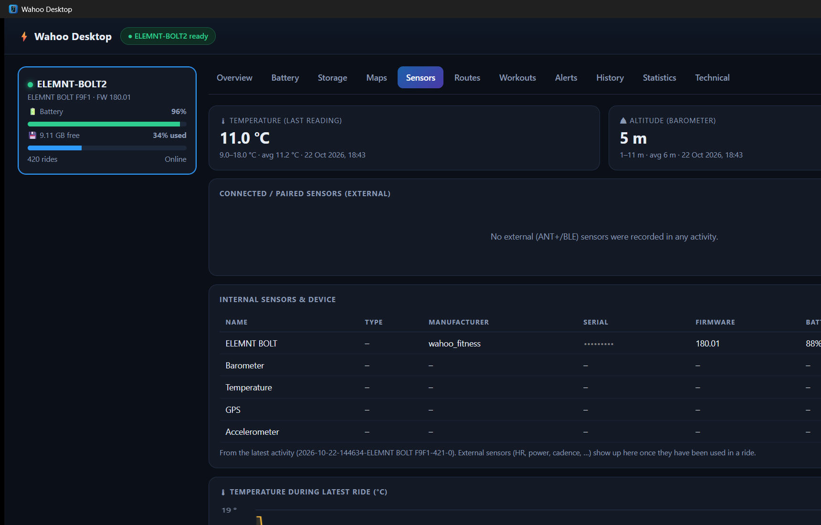Click the ELEMNT-BOLT2 ready status badge
The width and height of the screenshot is (821, 525).
tap(168, 36)
